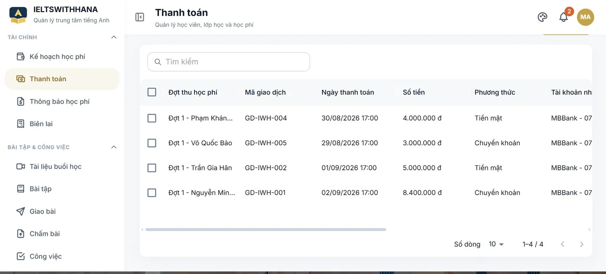Image resolution: width=606 pixels, height=274 pixels.
Task: Click the 5.000.000 đ amount
Action: 422,168
